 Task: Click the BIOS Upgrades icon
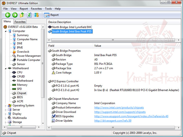click(53, 116)
